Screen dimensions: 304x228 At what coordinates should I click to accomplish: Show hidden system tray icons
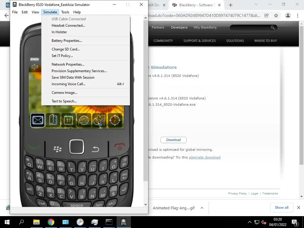(x=249, y=222)
